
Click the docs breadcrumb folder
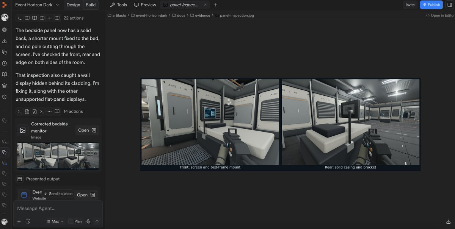(179, 16)
